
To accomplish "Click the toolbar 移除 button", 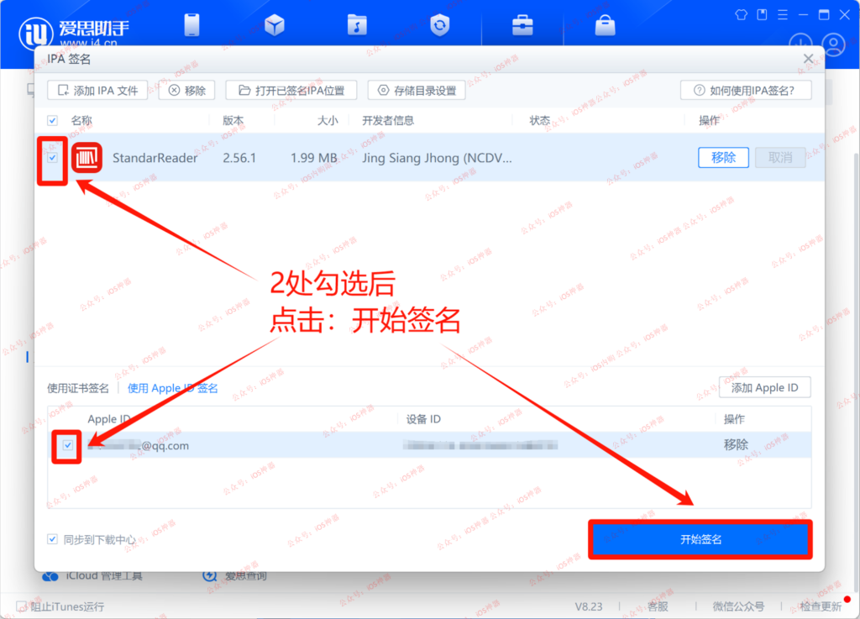I will (x=186, y=91).
